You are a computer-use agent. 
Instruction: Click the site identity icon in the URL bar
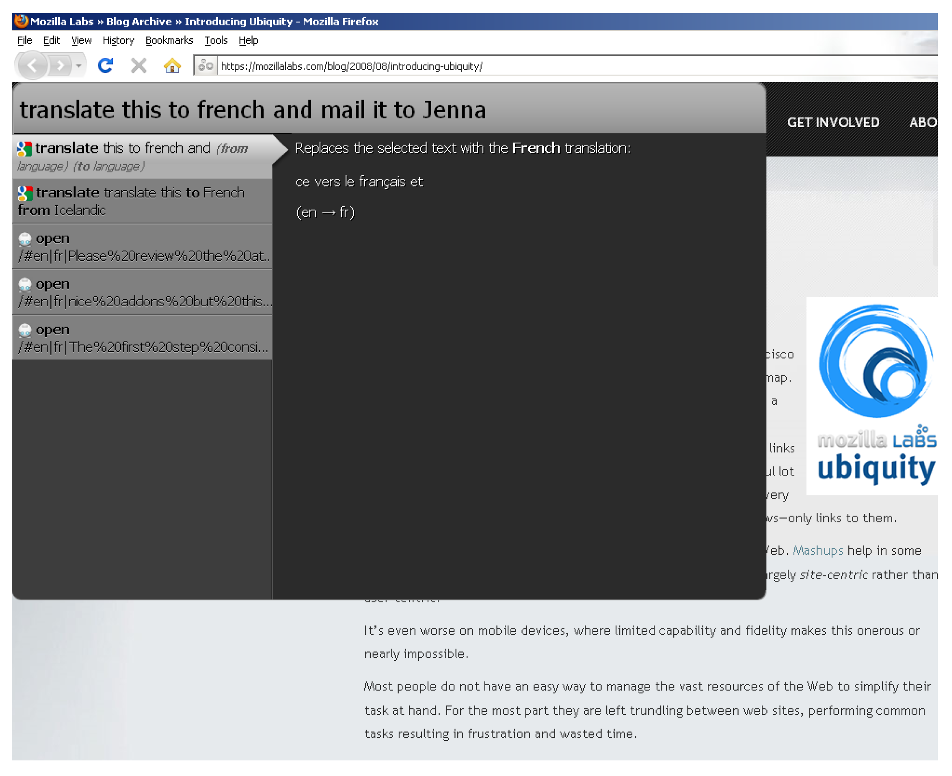(206, 66)
